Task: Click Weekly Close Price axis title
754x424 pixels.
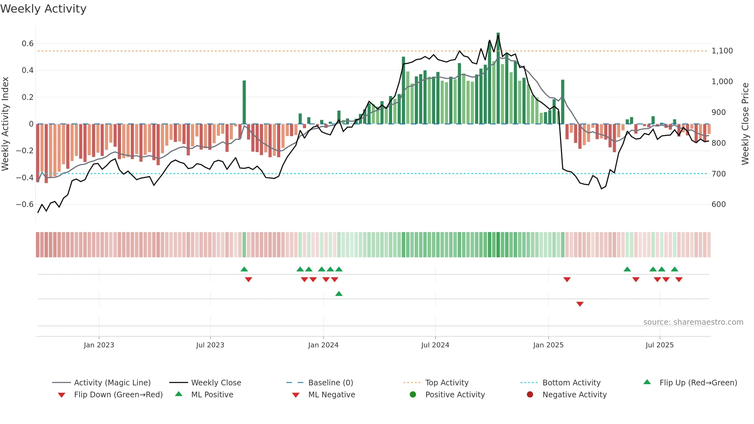Action: (745, 124)
